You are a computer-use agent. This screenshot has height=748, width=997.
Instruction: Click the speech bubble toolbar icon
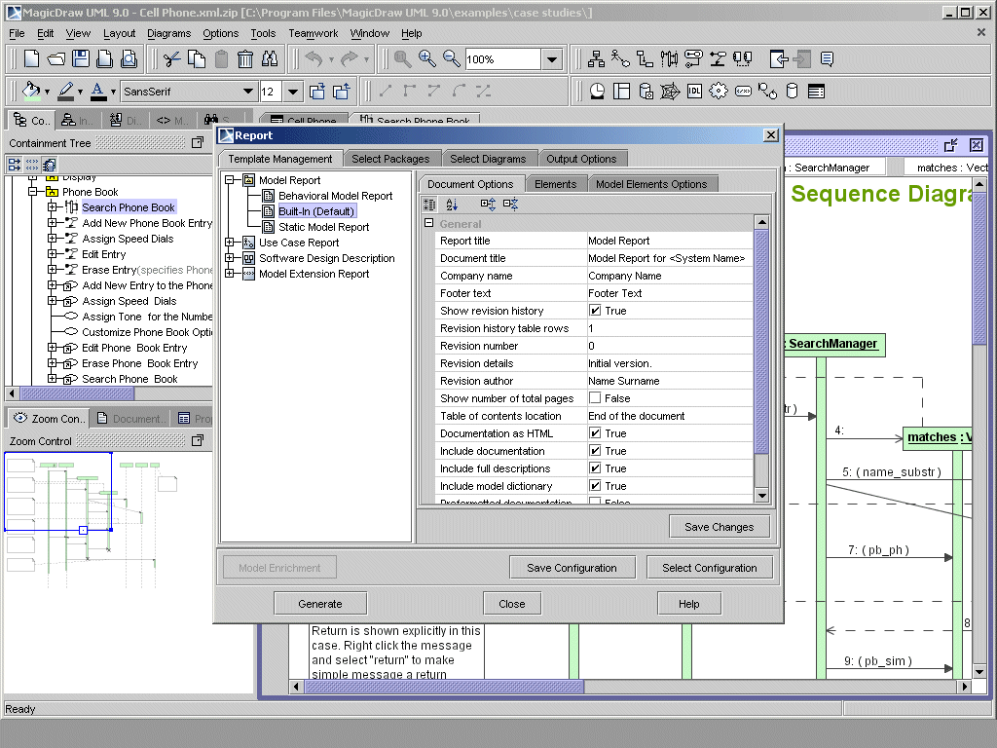pos(828,59)
